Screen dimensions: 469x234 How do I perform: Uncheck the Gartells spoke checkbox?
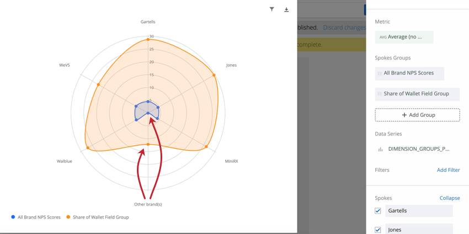click(x=378, y=211)
